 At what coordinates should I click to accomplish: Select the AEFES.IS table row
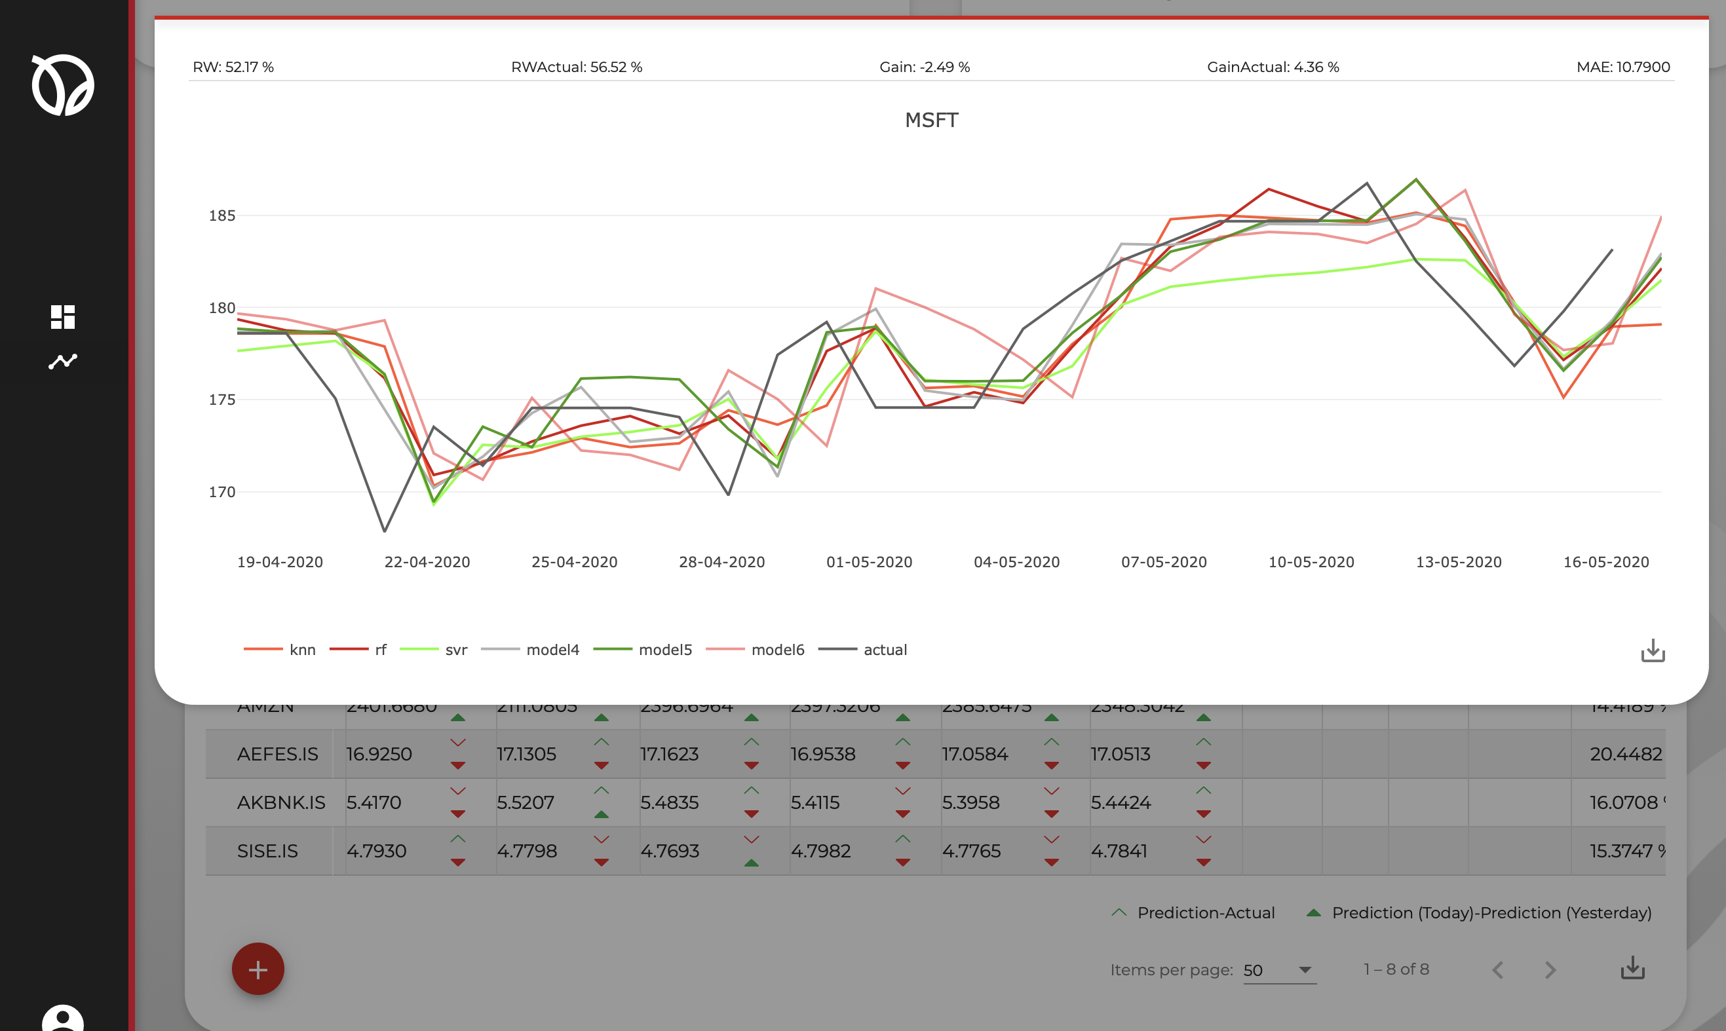coord(277,754)
